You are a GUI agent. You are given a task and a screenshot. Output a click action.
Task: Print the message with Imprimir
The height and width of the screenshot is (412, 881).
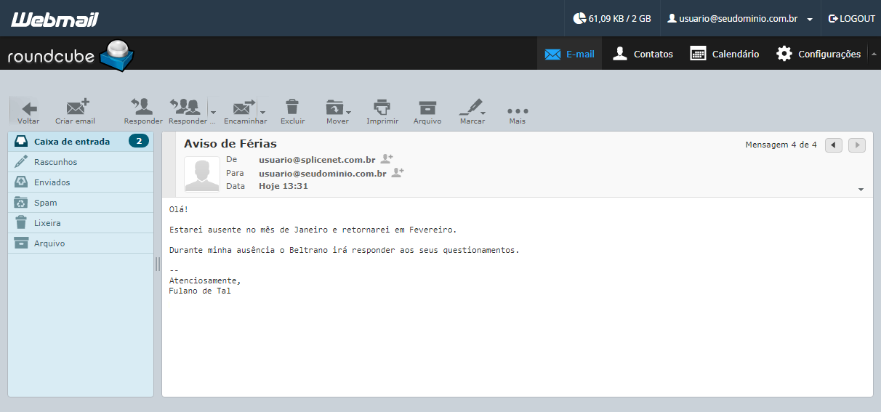tap(382, 111)
